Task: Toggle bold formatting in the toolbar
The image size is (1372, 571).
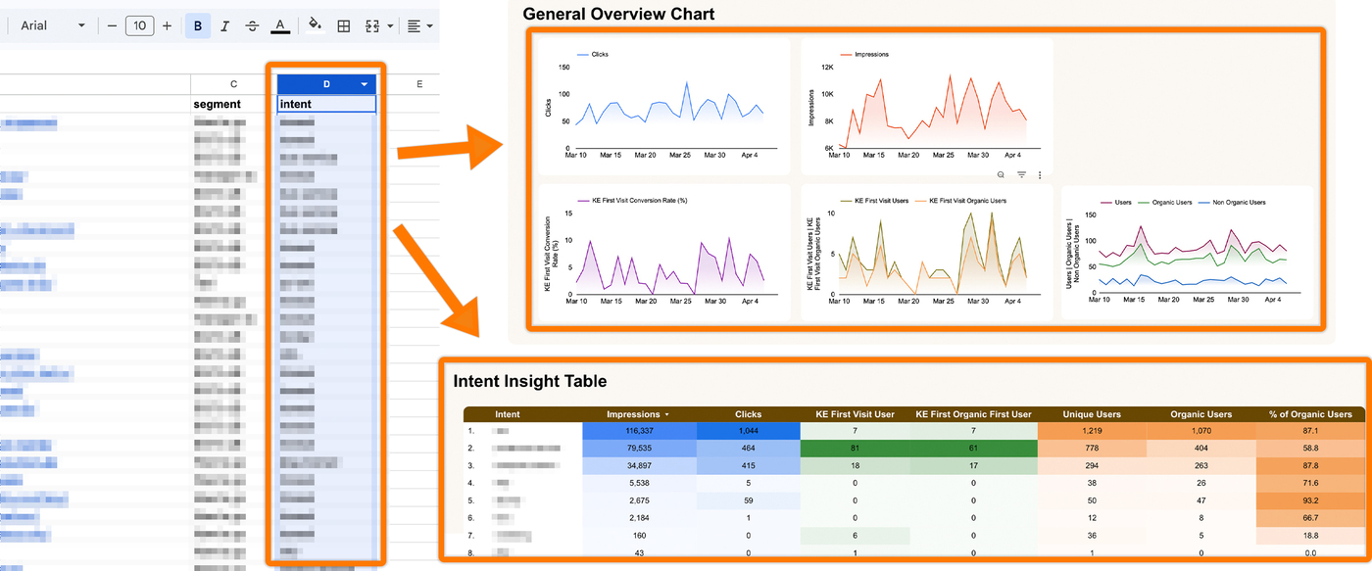Action: pos(199,25)
